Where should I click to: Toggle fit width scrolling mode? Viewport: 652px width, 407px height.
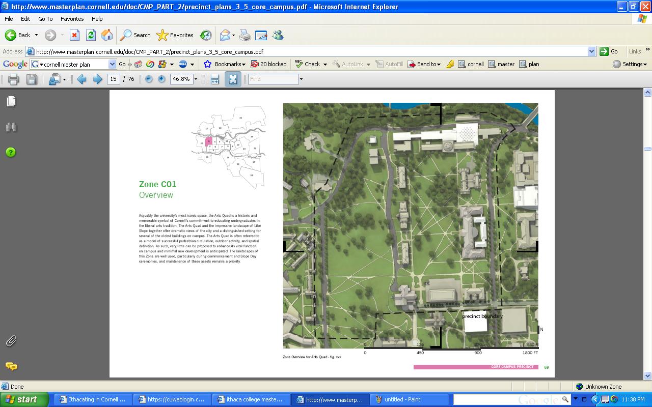[x=214, y=79]
